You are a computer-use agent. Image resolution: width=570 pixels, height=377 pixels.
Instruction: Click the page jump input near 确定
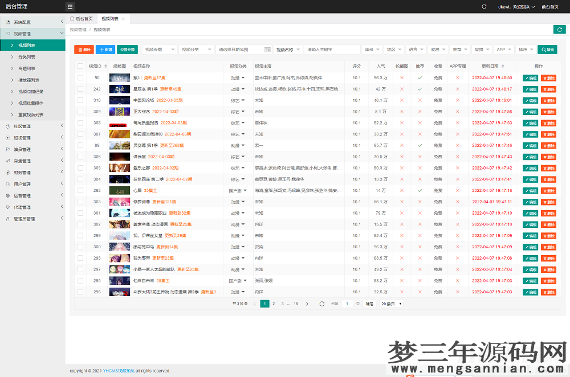[x=347, y=304]
